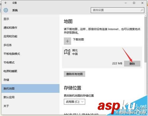Viewport: 148px width, 116px height.
Task: Click the magnifier icon in search box
Action: (x=142, y=10)
